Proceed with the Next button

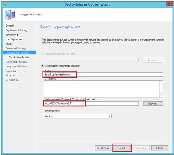(x=122, y=148)
